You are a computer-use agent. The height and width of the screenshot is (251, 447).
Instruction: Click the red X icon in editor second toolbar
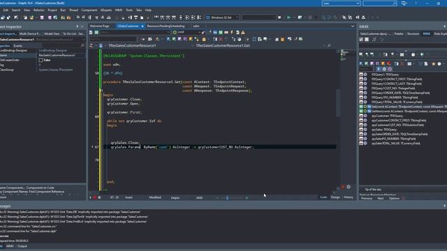click(x=221, y=39)
